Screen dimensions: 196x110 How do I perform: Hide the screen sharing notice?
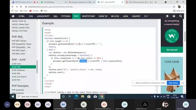click(x=183, y=83)
